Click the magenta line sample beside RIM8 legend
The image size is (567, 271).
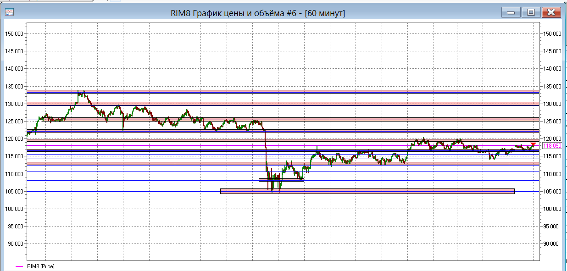[20, 266]
